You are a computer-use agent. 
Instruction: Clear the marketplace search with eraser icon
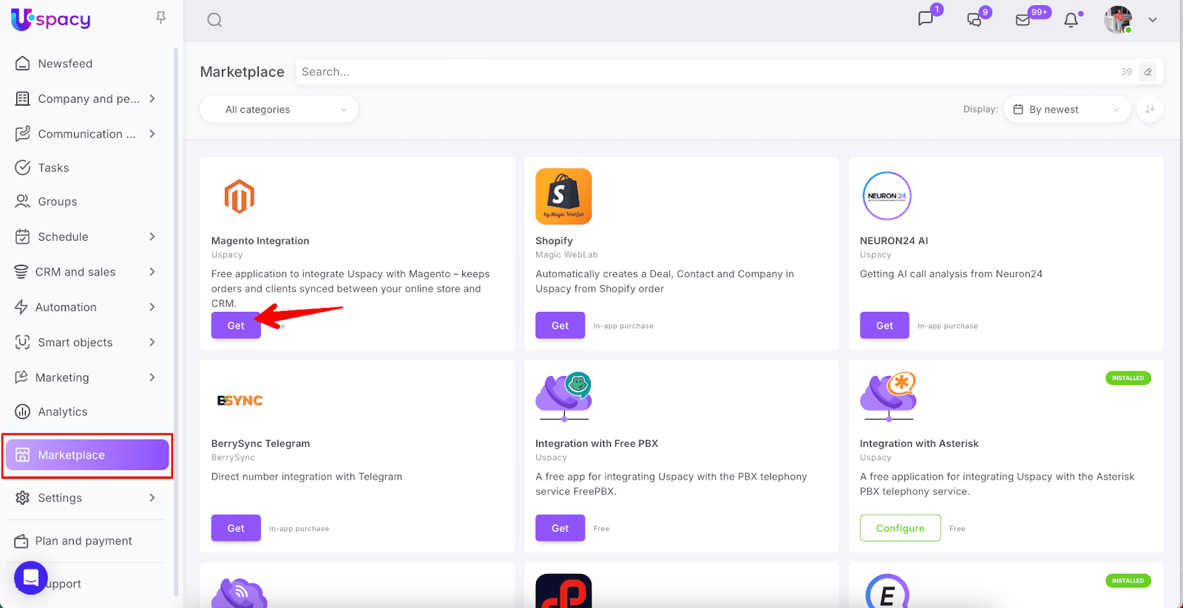coord(1148,72)
